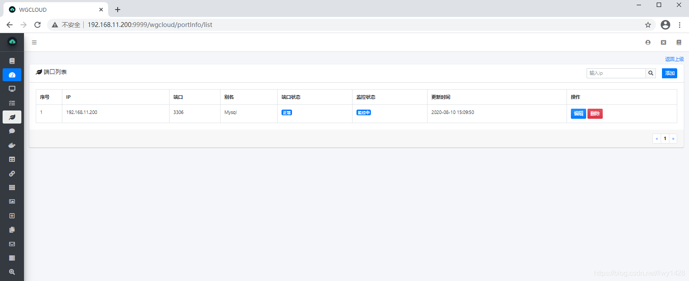Open the monitor/host icon in sidebar
The height and width of the screenshot is (281, 689).
tap(12, 89)
